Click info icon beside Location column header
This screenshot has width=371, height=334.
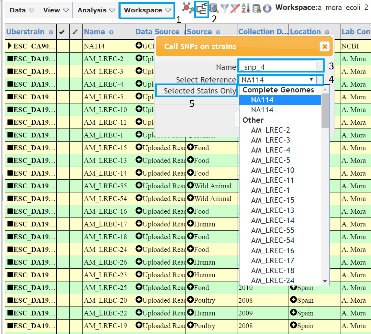[327, 32]
